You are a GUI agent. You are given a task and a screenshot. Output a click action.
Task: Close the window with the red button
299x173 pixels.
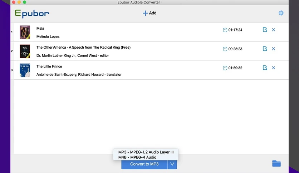[x=14, y=2]
